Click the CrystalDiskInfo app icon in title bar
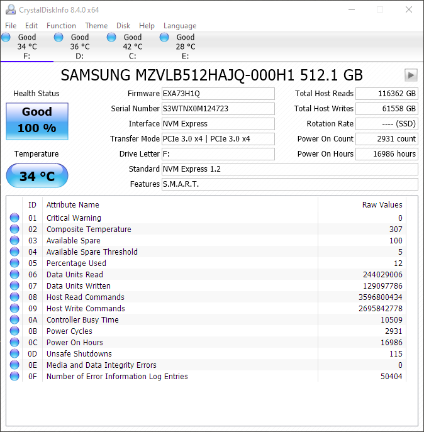Screen dimensions: 424x432 [11, 9]
